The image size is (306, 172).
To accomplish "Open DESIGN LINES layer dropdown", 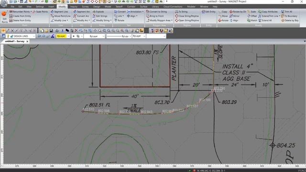I will [34, 36].
